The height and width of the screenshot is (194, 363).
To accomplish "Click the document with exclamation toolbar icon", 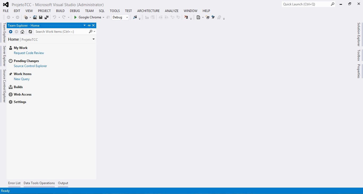I will tap(198, 17).
